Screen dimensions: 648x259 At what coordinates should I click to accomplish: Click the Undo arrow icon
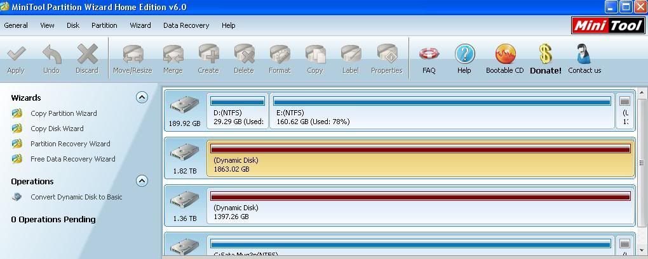pyautogui.click(x=51, y=54)
